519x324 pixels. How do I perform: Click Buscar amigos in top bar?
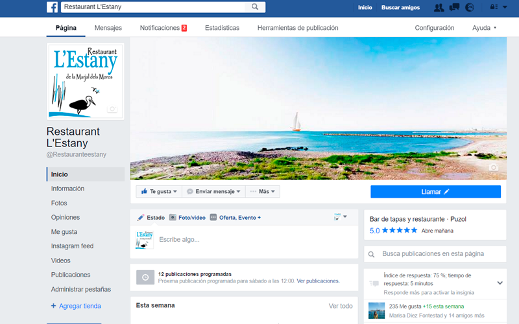pos(400,7)
